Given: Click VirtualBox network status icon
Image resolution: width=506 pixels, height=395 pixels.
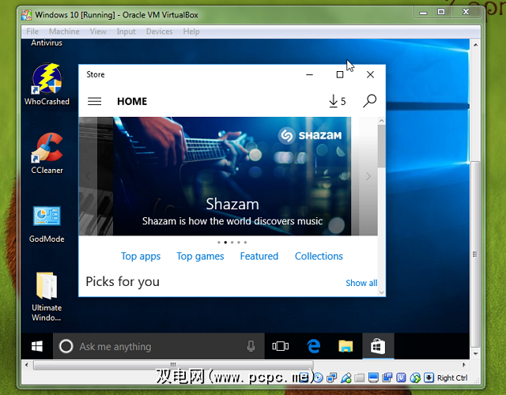Looking at the screenshot, I should tap(331, 378).
